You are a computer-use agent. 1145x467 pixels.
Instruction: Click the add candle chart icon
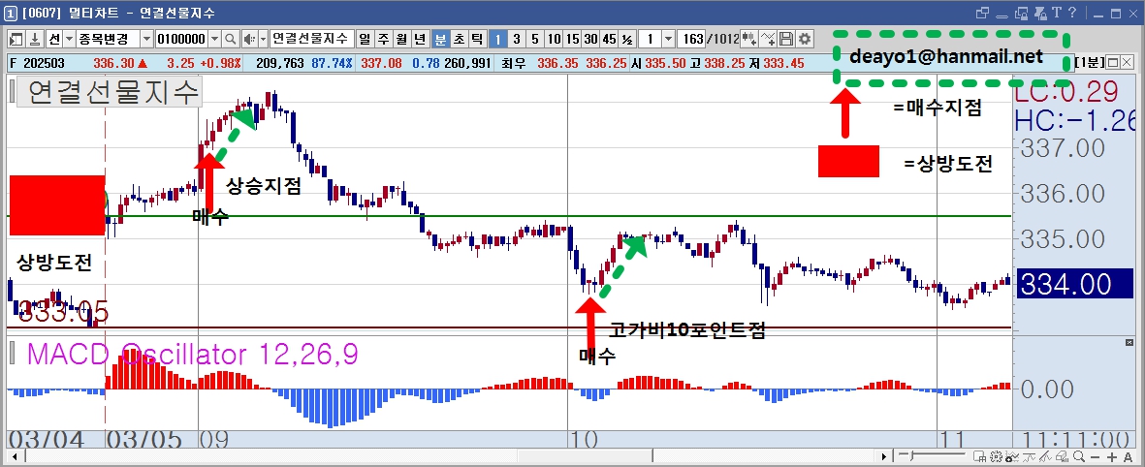[x=748, y=39]
